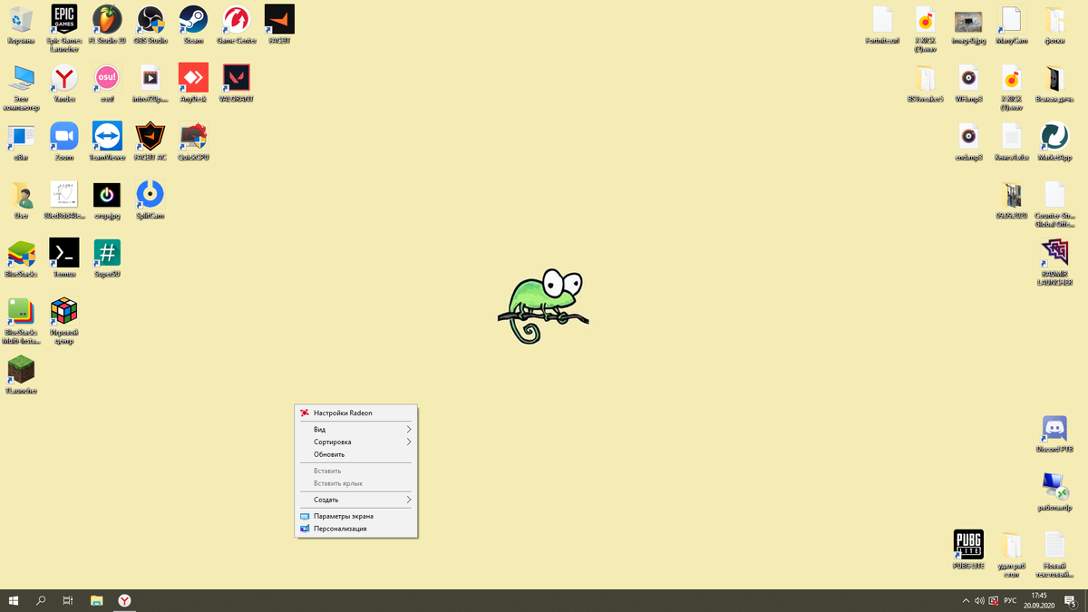The width and height of the screenshot is (1088, 612).
Task: Select the SuperSU icon
Action: click(107, 258)
